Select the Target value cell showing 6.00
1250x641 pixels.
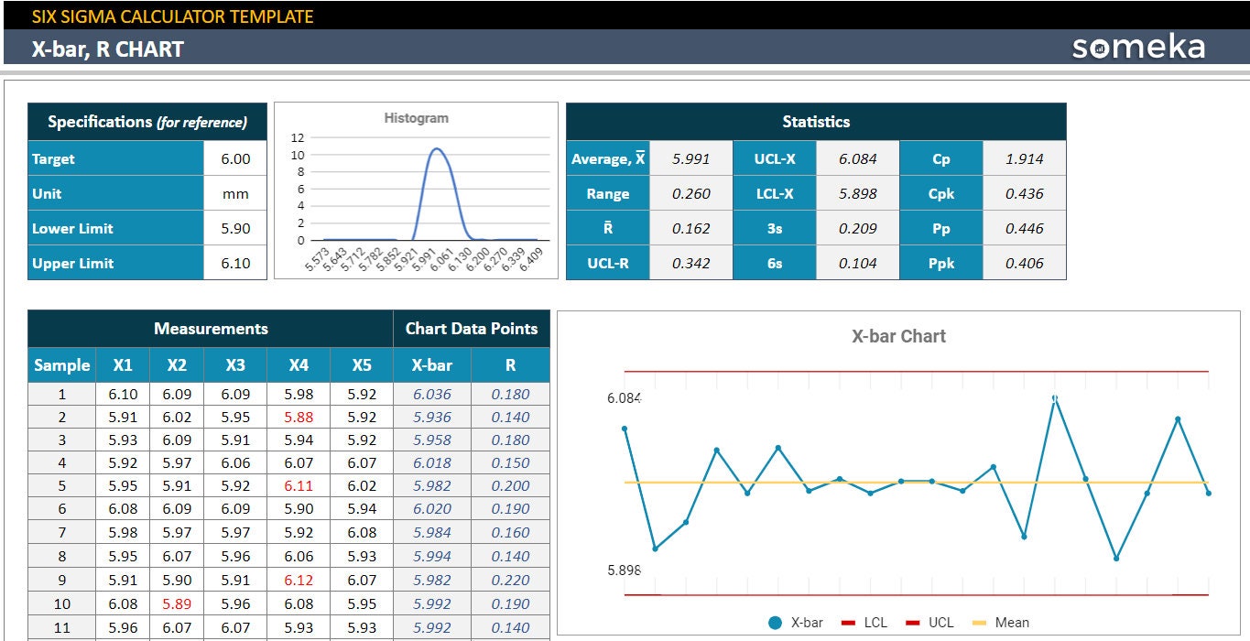pyautogui.click(x=236, y=158)
